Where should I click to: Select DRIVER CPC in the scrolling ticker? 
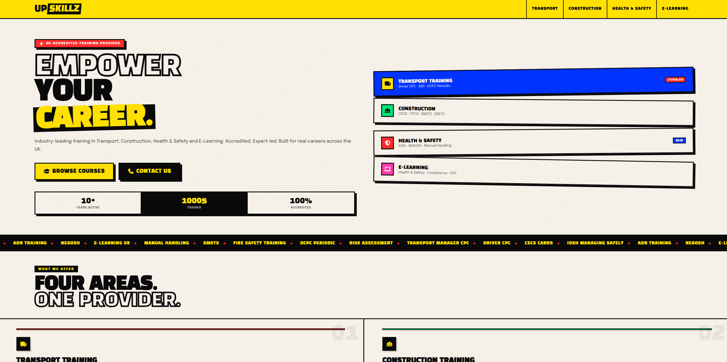[497, 243]
